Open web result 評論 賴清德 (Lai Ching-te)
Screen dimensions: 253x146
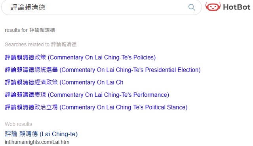[x=41, y=134]
